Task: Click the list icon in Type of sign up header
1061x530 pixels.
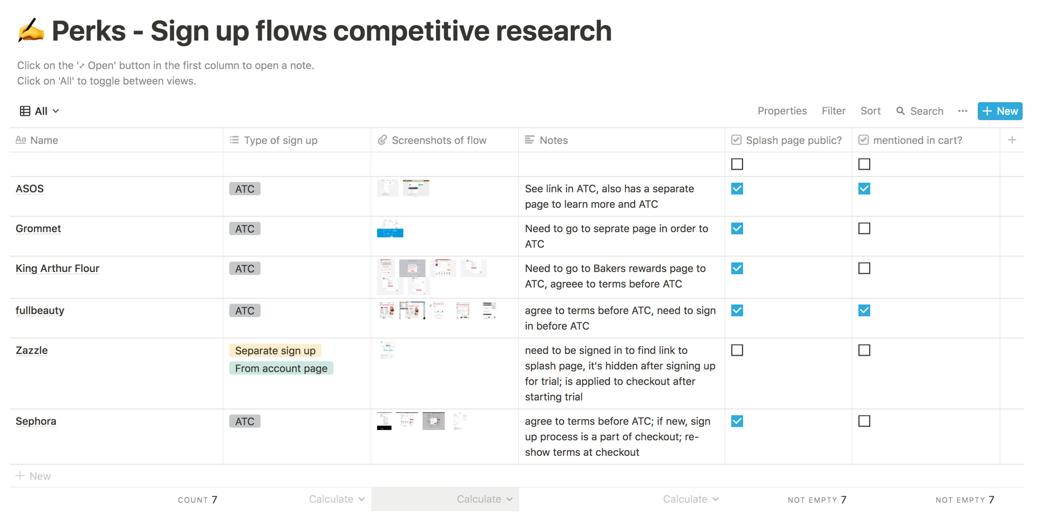Action: tap(234, 140)
